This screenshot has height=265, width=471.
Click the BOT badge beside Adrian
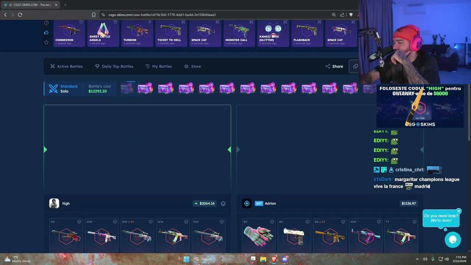point(259,204)
